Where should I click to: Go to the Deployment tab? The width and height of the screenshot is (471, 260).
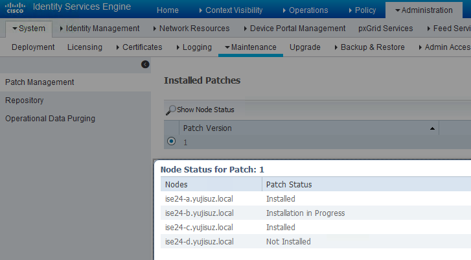click(33, 47)
